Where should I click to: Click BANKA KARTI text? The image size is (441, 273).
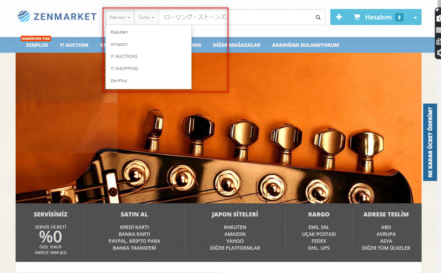pos(134,234)
